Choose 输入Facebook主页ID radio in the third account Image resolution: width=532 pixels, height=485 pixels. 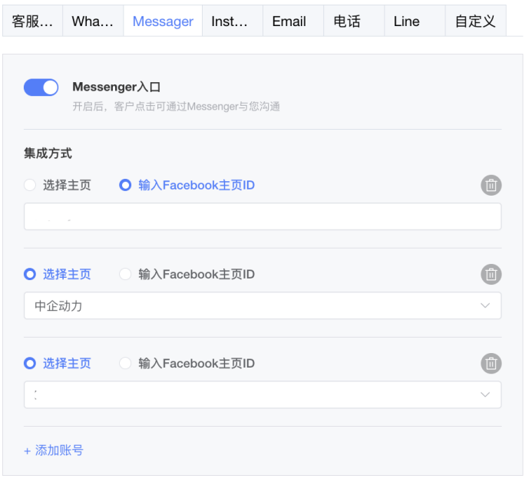(125, 363)
